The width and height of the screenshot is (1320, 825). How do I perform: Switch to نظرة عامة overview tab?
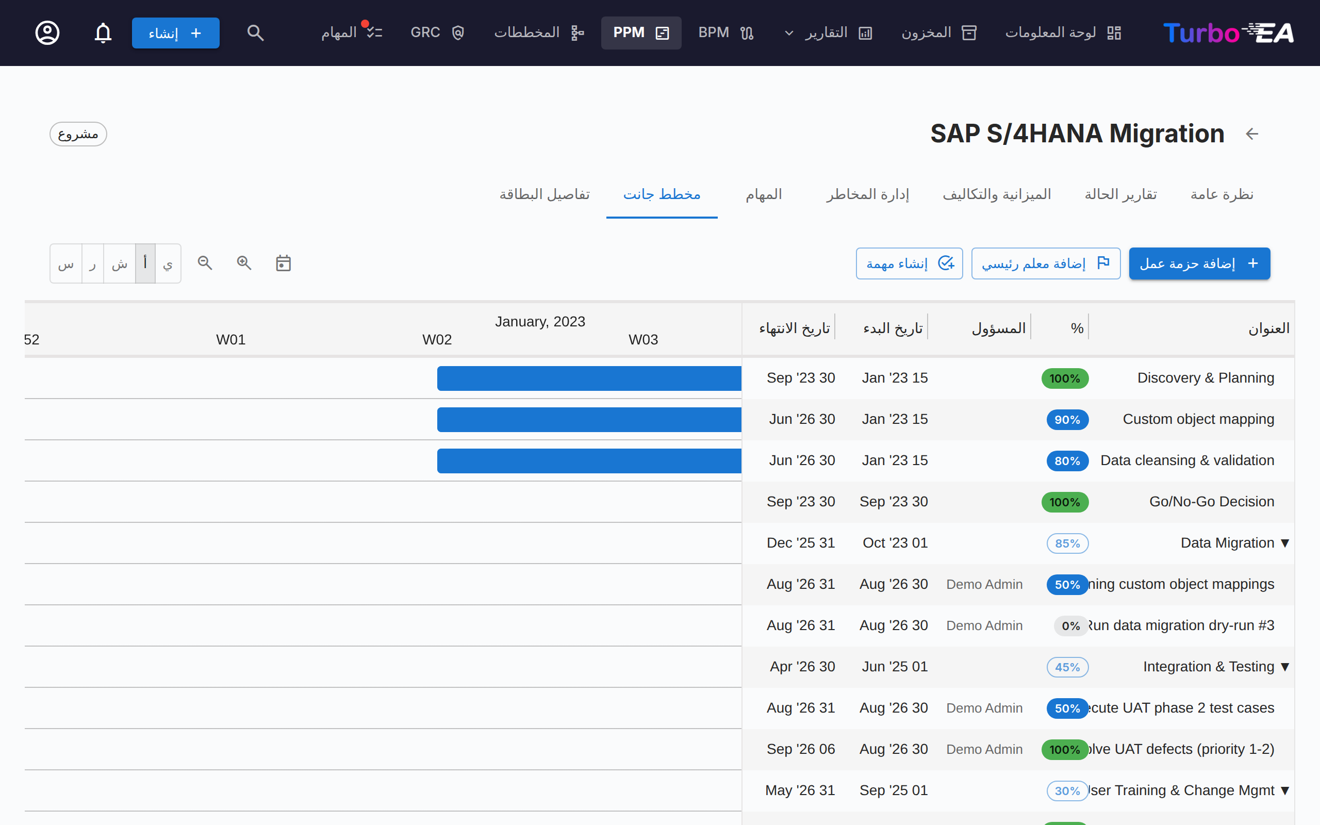tap(1222, 194)
